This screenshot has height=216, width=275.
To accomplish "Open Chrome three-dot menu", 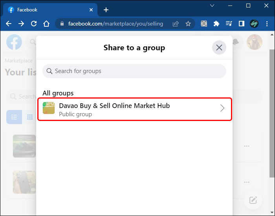I will coord(267,24).
